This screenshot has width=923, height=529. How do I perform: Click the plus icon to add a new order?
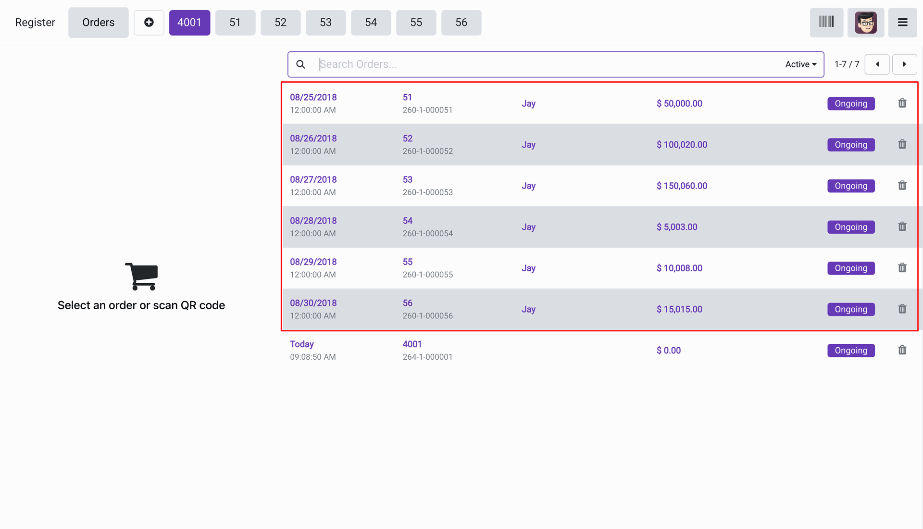(x=149, y=22)
